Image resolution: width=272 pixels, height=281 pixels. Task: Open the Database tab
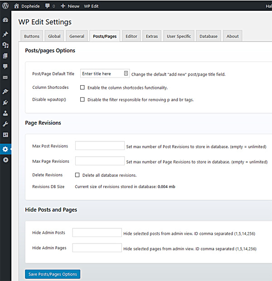pyautogui.click(x=209, y=36)
